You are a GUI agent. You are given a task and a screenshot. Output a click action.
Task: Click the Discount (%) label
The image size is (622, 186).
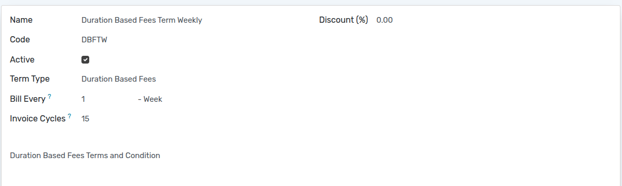coord(343,20)
